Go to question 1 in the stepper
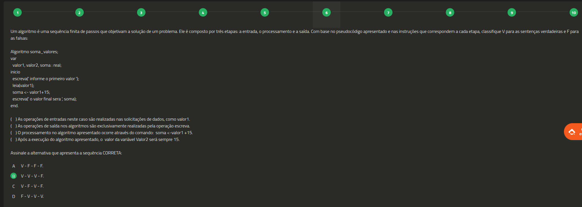 pyautogui.click(x=17, y=12)
